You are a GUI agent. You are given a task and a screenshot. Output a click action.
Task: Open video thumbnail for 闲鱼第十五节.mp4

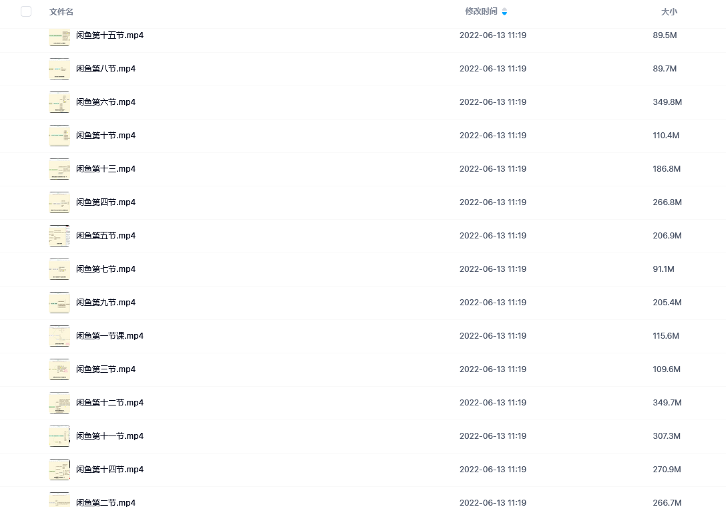[x=59, y=35]
